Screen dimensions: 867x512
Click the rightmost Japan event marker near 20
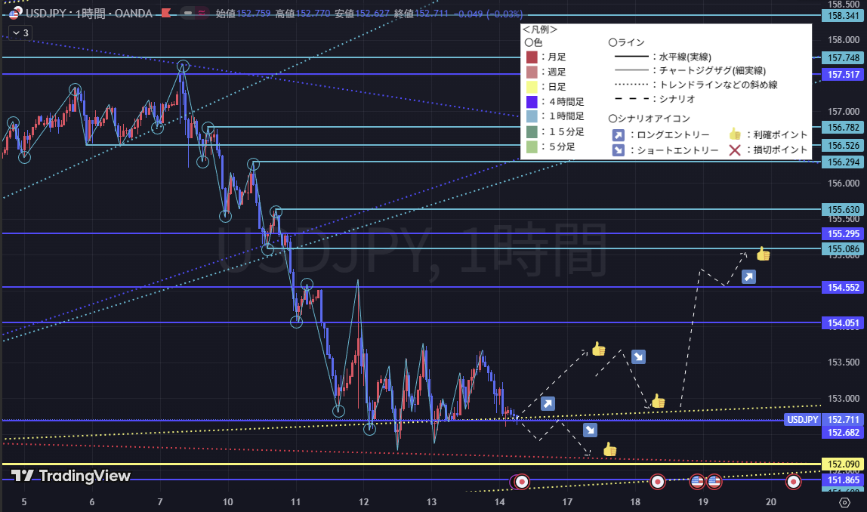click(x=794, y=481)
